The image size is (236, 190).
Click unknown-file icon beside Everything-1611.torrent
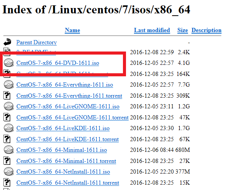click(x=8, y=96)
